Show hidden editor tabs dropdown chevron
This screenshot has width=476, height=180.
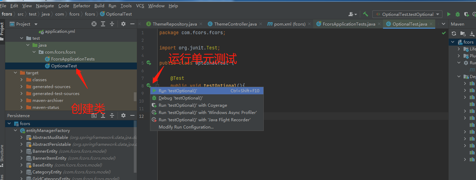(444, 24)
